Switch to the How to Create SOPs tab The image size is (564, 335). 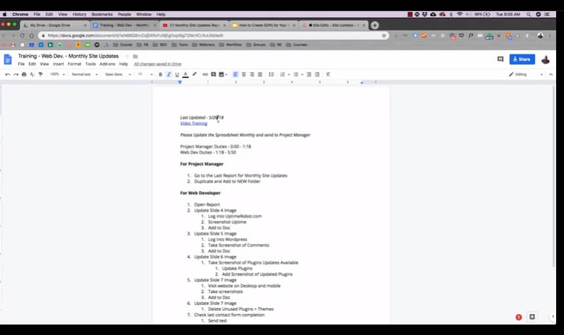264,25
